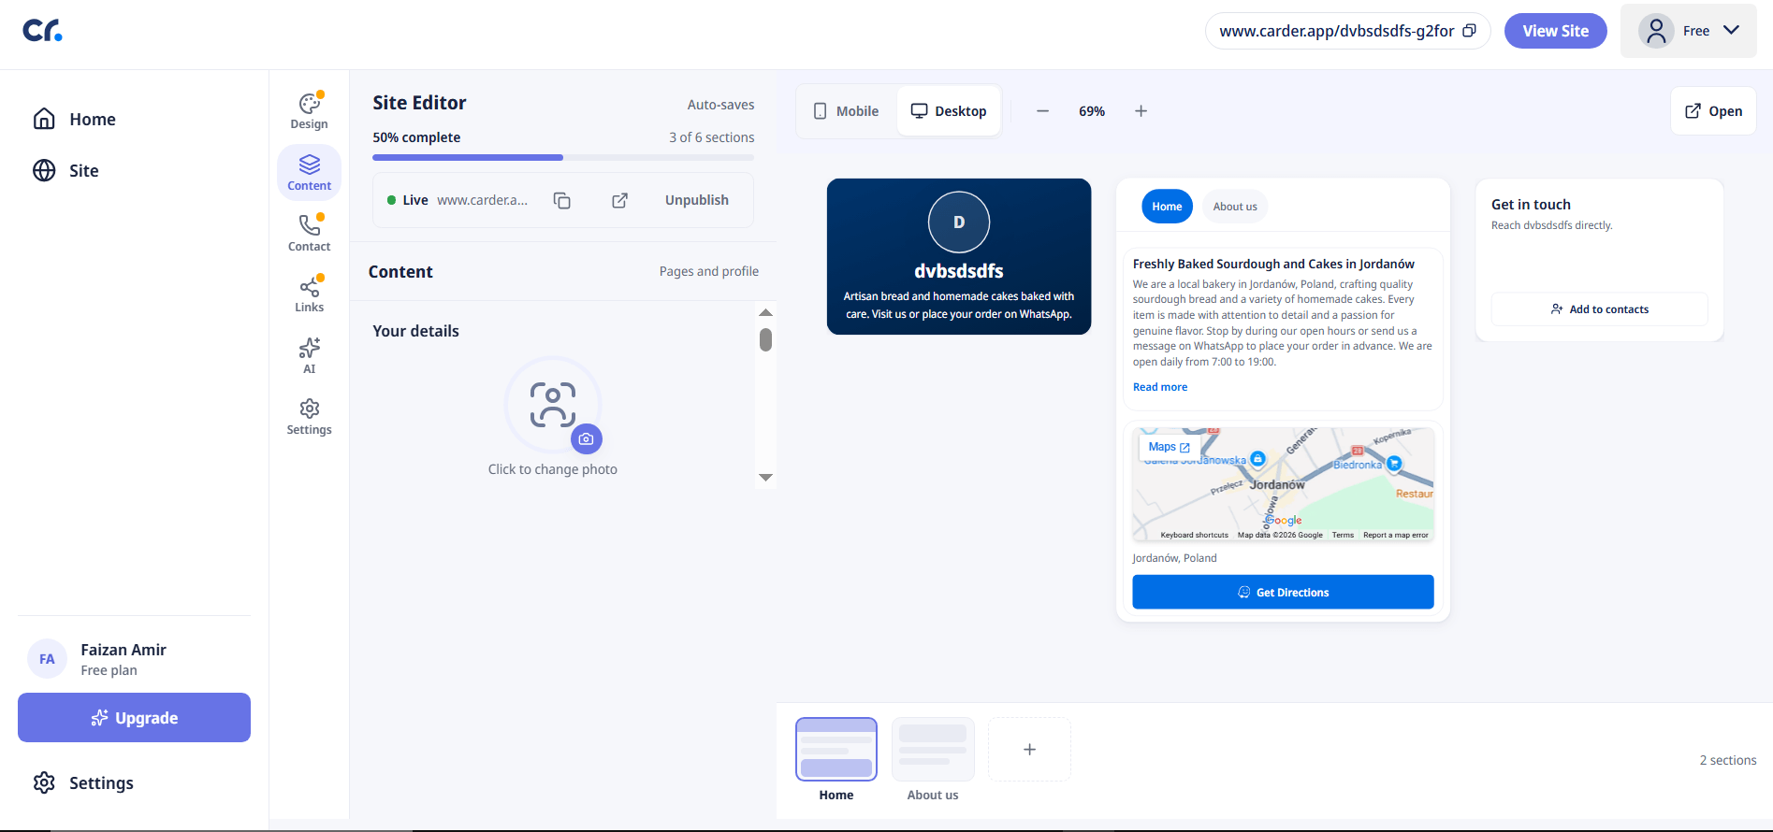Image resolution: width=1773 pixels, height=832 pixels.
Task: Expand the Free account dropdown
Action: (1688, 31)
